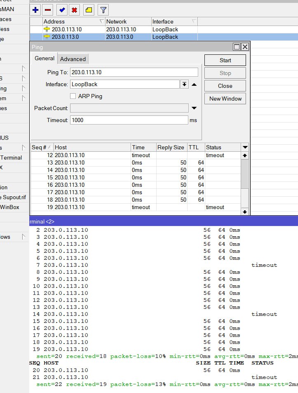The width and height of the screenshot is (298, 393).
Task: Expand Packet Count with down arrow
Action: pos(194,108)
